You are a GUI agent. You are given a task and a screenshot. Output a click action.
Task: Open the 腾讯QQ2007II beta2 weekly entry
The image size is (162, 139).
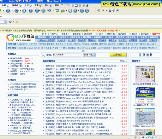22,105
